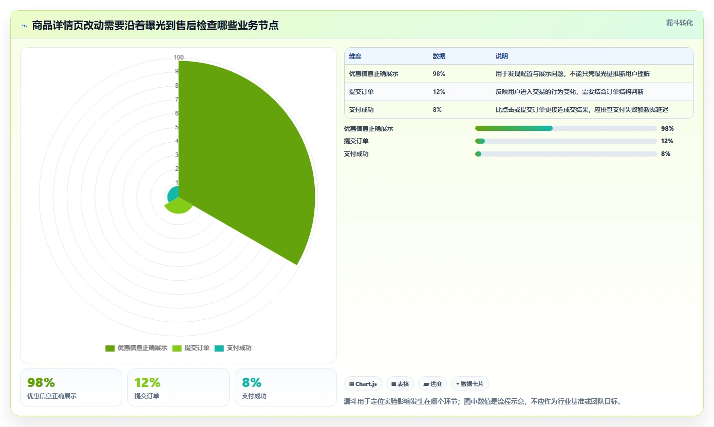Image resolution: width=714 pixels, height=427 pixels.
Task: Click the 数据 column header
Action: (x=439, y=56)
